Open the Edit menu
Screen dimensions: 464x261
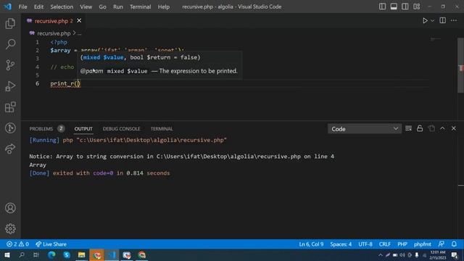(x=38, y=7)
